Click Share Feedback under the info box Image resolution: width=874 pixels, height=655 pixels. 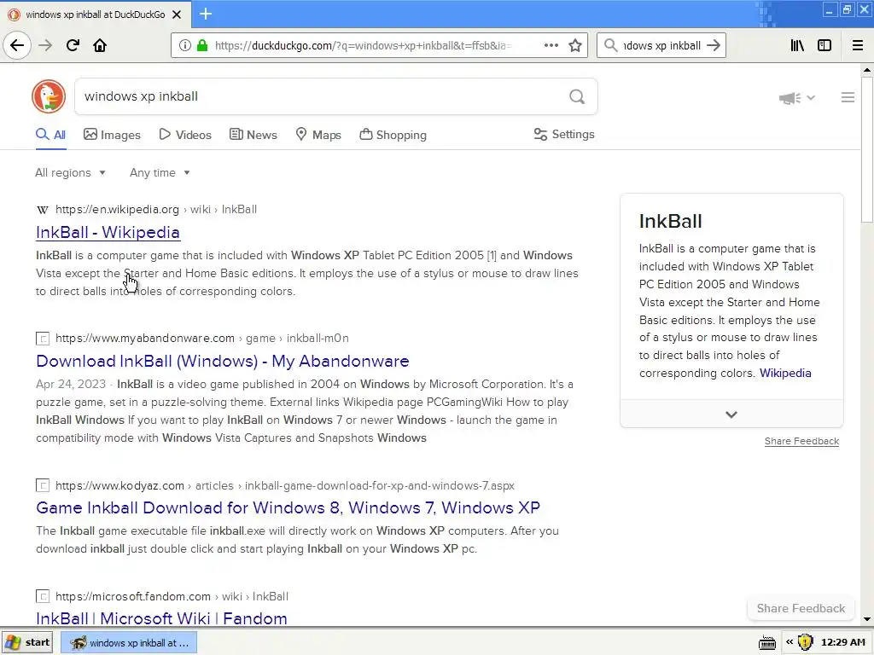pos(801,441)
